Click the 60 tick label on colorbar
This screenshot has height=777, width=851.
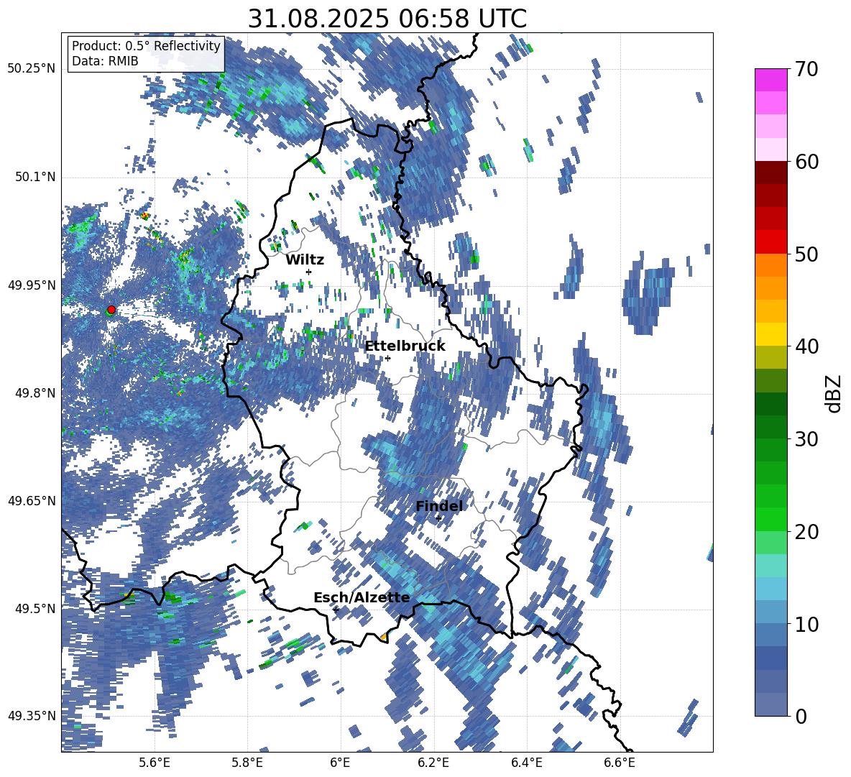tap(806, 162)
